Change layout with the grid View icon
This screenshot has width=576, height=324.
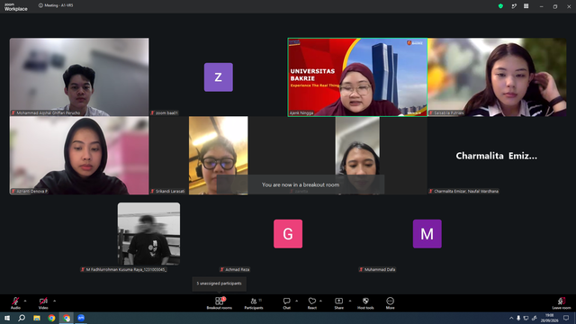[x=526, y=6]
